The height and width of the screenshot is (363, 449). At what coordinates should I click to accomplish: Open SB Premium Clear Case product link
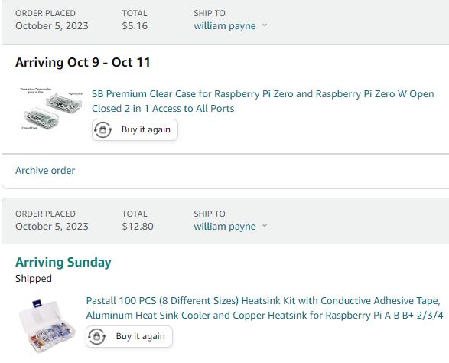[x=263, y=101]
